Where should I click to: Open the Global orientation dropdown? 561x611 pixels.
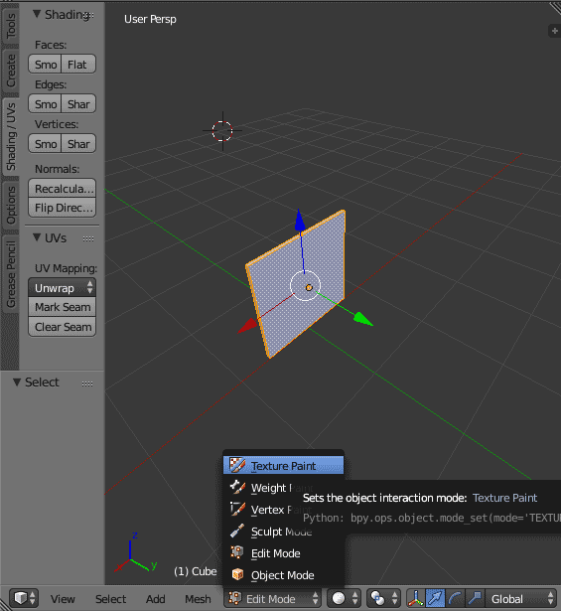click(521, 598)
